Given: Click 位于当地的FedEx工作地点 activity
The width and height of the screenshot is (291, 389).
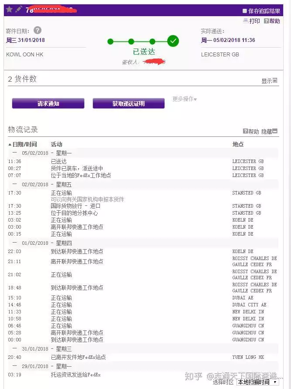Looking at the screenshot, I should pyautogui.click(x=81, y=175).
